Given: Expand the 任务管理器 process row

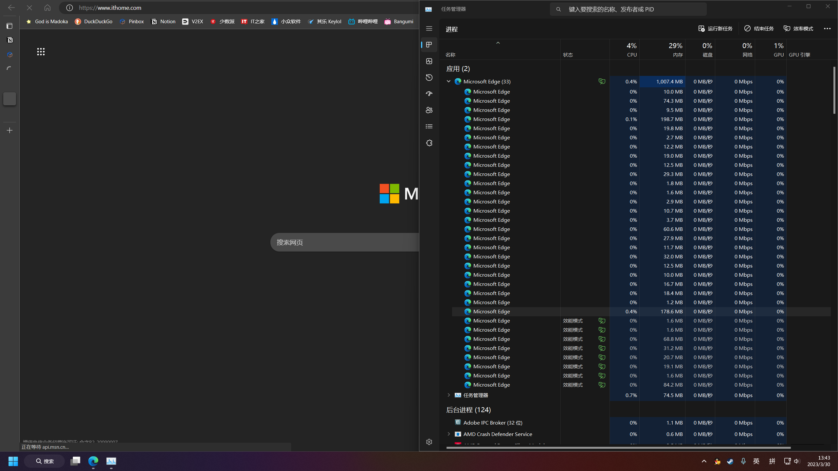Looking at the screenshot, I should click(448, 395).
